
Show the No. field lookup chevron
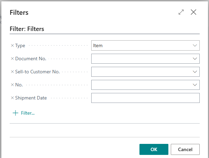[x=195, y=85]
